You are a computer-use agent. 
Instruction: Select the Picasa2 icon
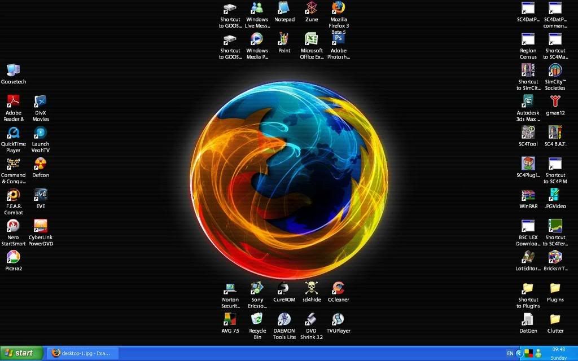(14, 257)
